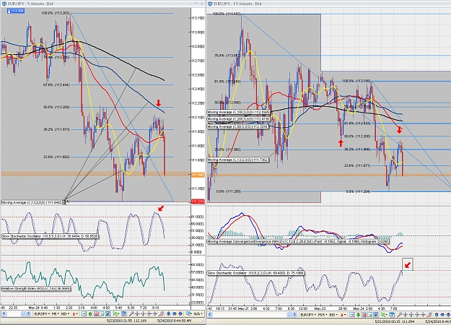The image size is (451, 325).
Task: Click the second red horizontal-line icon, 5-minute toolbar
Action: tap(154, 313)
